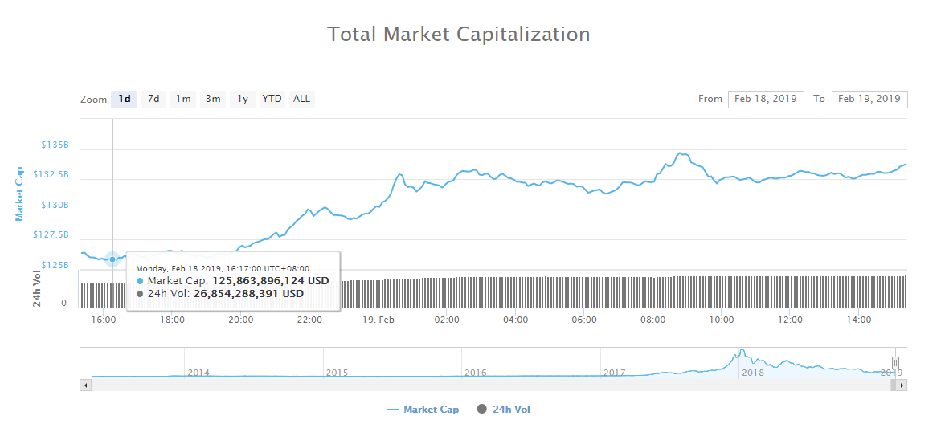Click the gray 24h Vol legend dot

pos(482,410)
